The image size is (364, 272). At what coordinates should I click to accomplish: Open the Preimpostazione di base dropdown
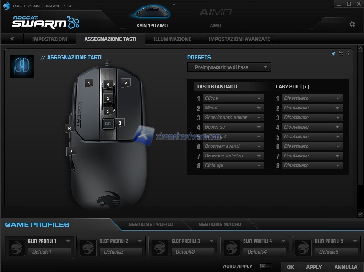click(x=229, y=67)
